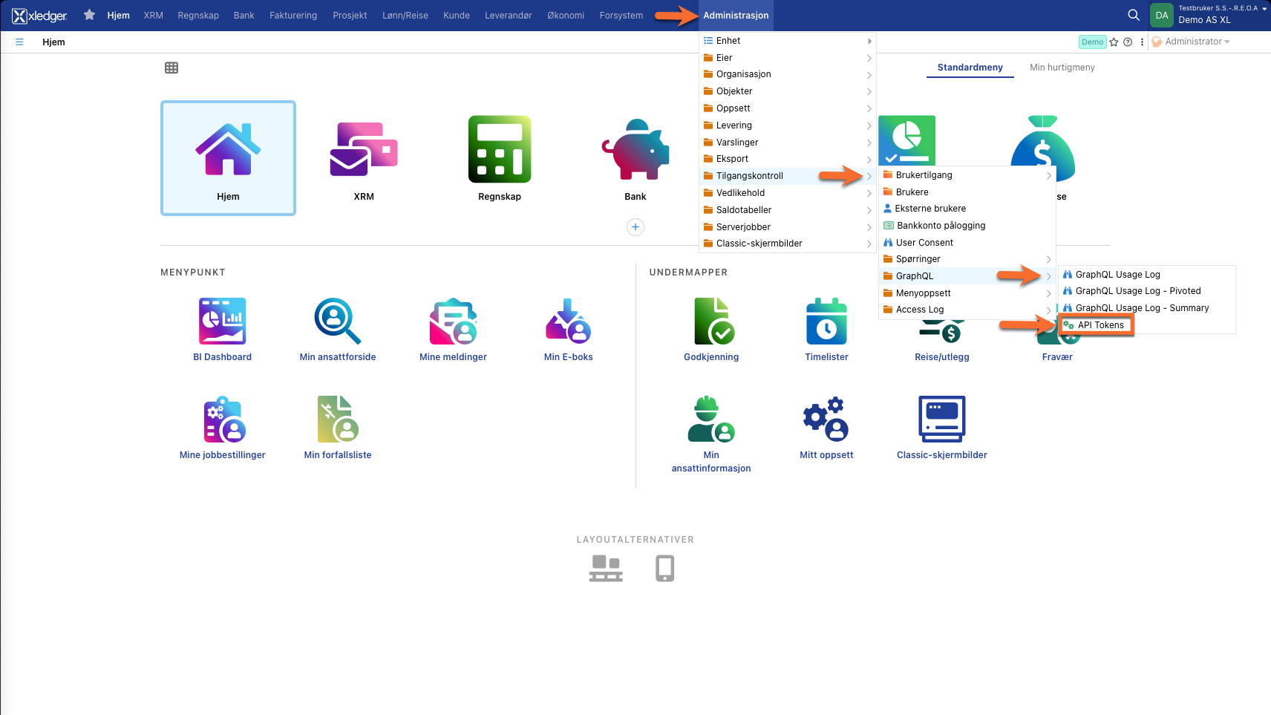Open the Regnskap calculator icon
This screenshot has height=715, width=1271.
tap(499, 149)
